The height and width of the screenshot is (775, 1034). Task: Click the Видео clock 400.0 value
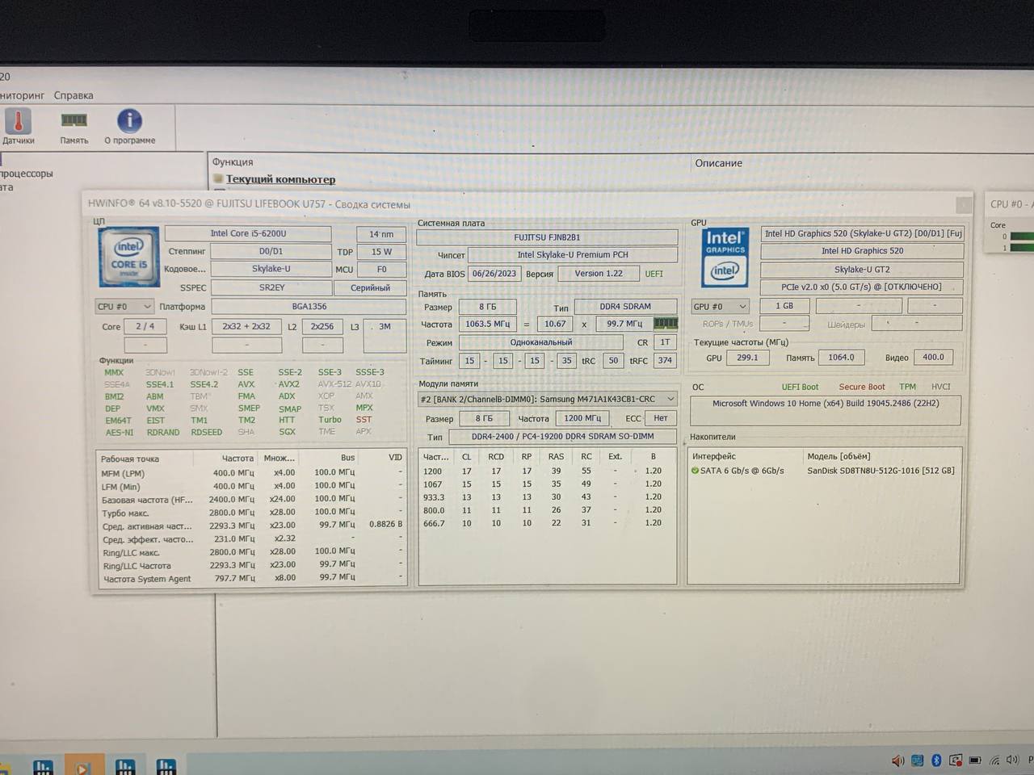[933, 357]
